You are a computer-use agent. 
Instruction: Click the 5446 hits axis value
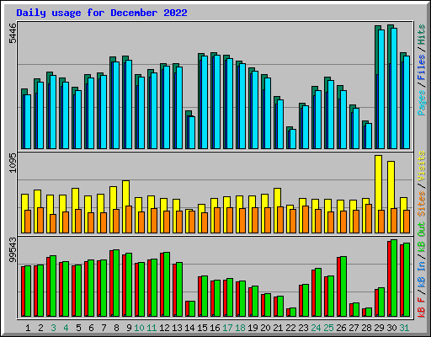(x=13, y=34)
